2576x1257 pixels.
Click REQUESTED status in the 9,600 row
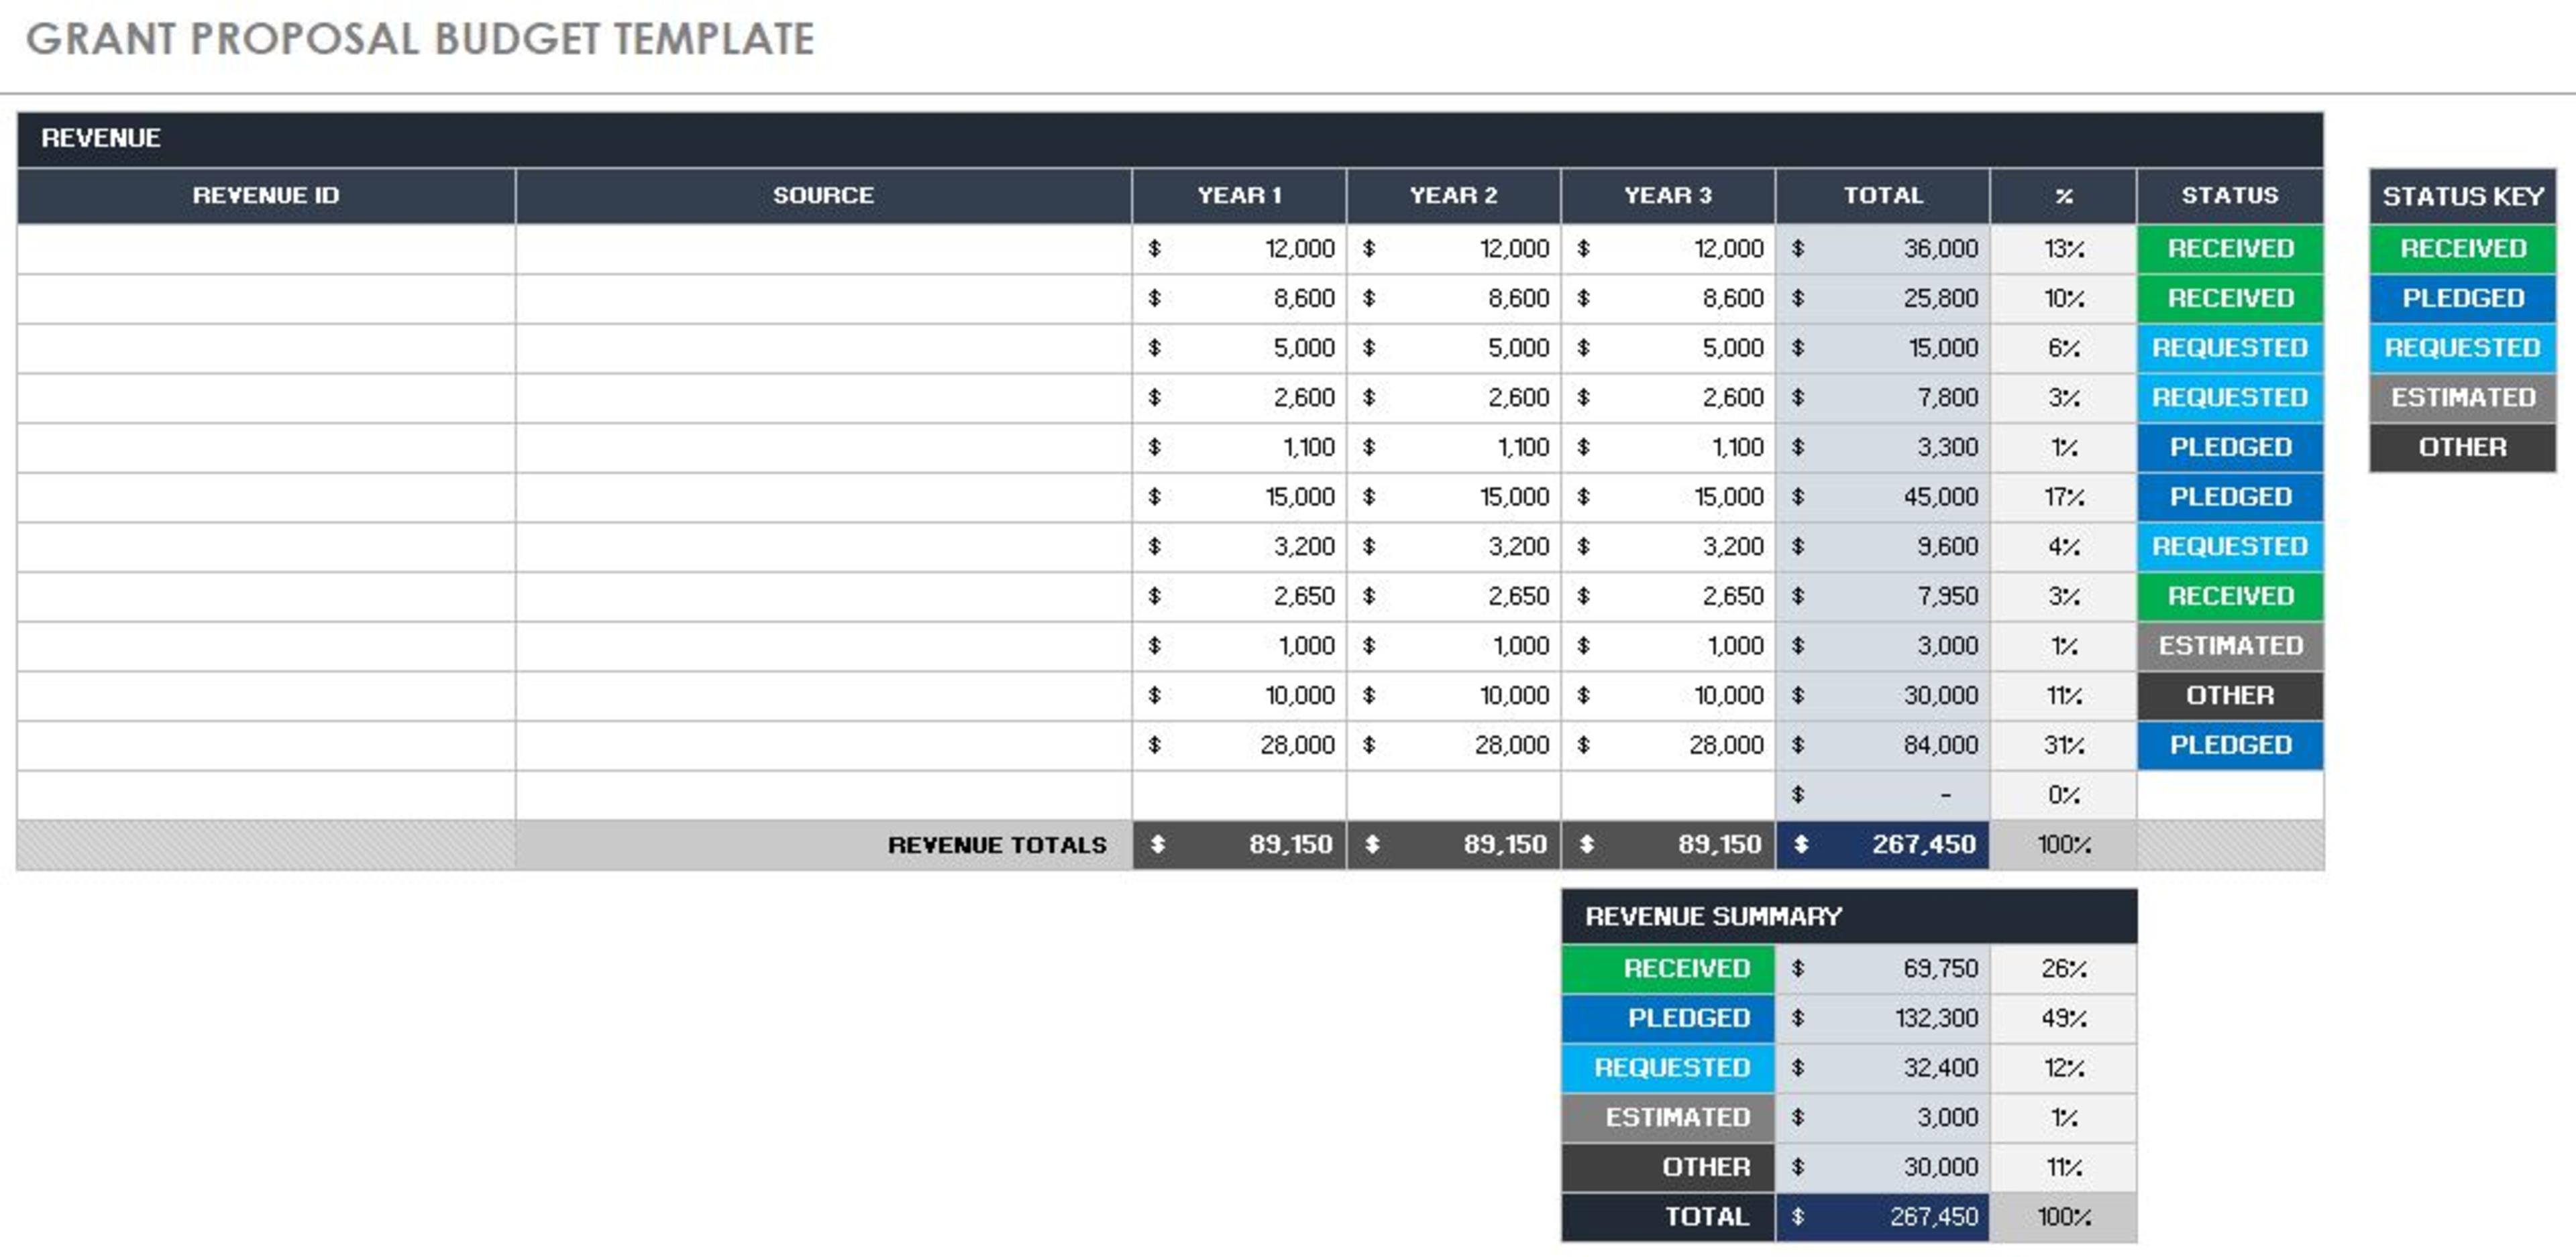pos(2230,546)
